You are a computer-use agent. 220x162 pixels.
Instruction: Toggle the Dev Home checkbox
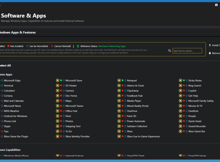[57, 96]
